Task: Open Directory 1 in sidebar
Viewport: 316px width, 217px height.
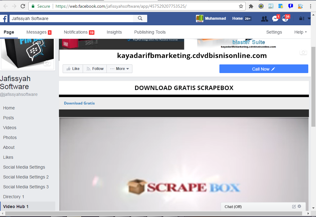Action: point(14,197)
